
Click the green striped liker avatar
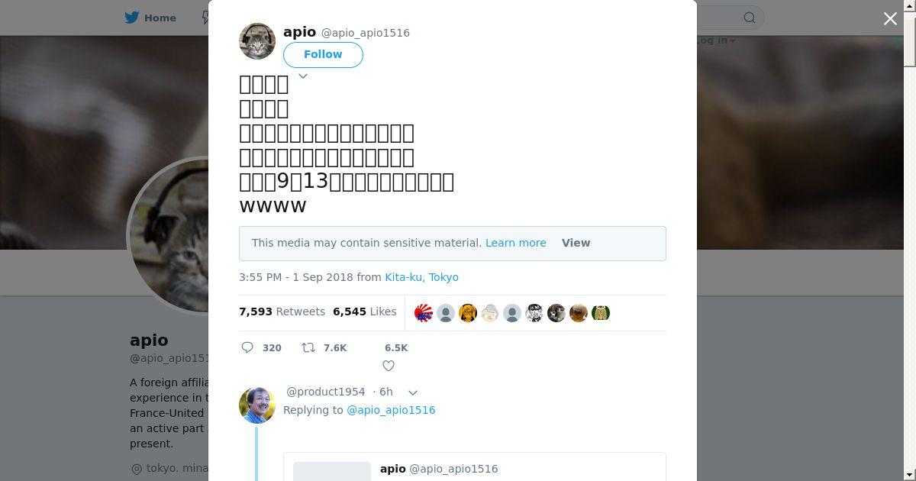pos(601,312)
